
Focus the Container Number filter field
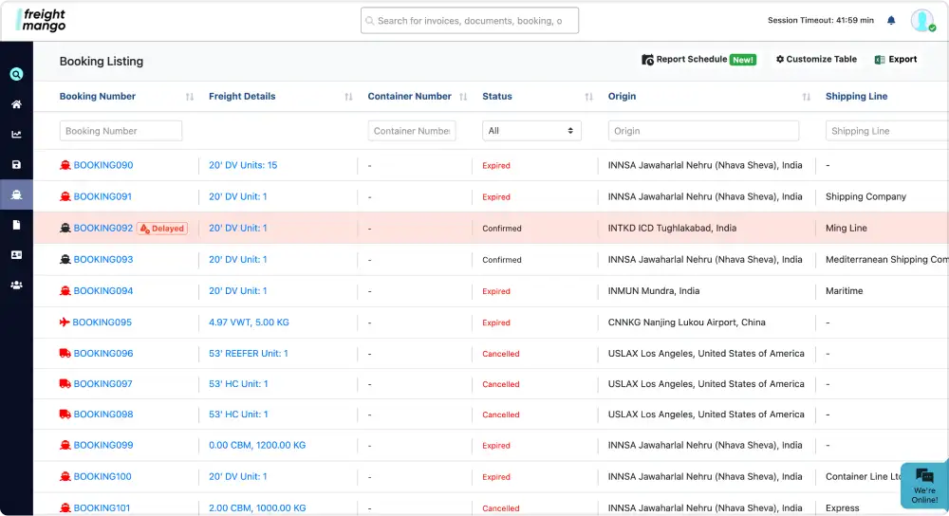point(412,131)
